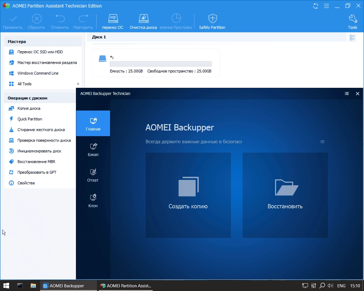The image size is (364, 291).
Task: Click the Диск 1 heading
Action: 99,37
